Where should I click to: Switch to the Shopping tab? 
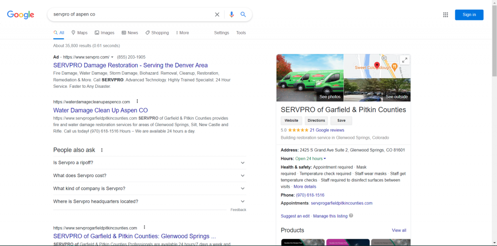(157, 33)
